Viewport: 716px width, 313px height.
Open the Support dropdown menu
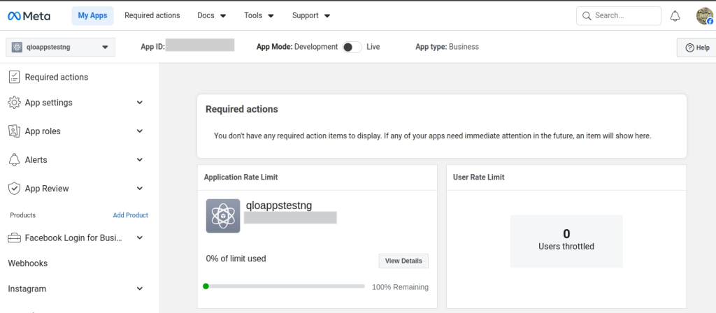coord(311,15)
